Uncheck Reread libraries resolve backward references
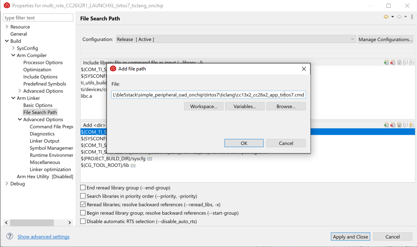The image size is (417, 247). coord(83,204)
